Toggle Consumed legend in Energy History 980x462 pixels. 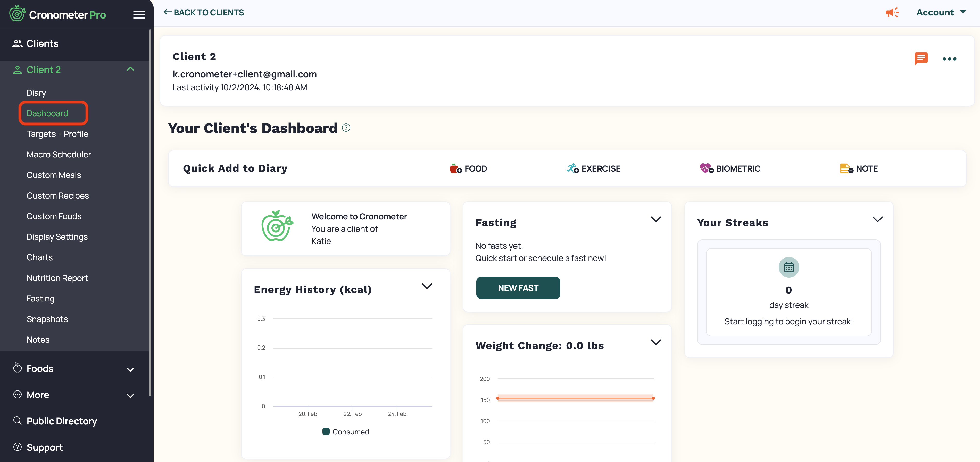pyautogui.click(x=345, y=432)
